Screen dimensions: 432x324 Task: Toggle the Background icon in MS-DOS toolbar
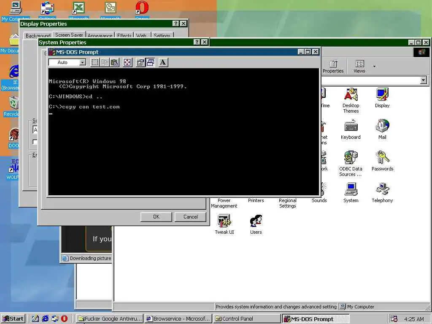pos(151,62)
